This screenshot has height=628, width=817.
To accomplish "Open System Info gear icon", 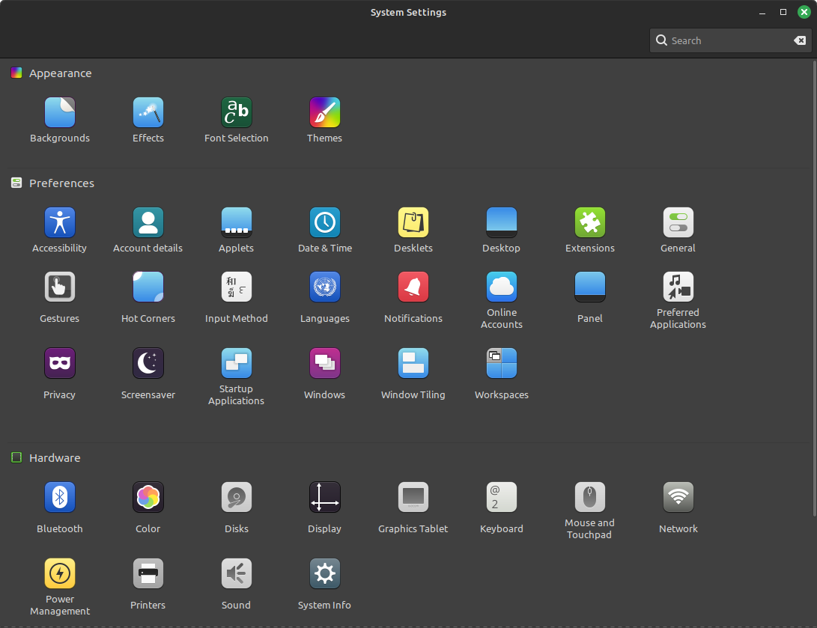I will pyautogui.click(x=324, y=573).
